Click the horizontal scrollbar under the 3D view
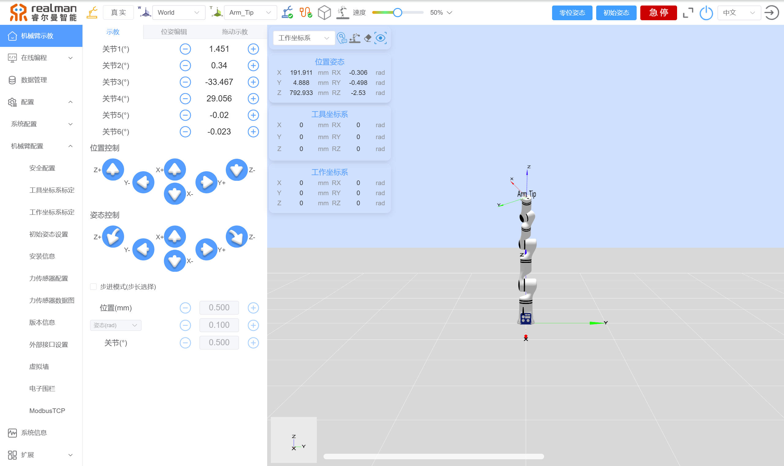The width and height of the screenshot is (784, 466). click(x=433, y=457)
